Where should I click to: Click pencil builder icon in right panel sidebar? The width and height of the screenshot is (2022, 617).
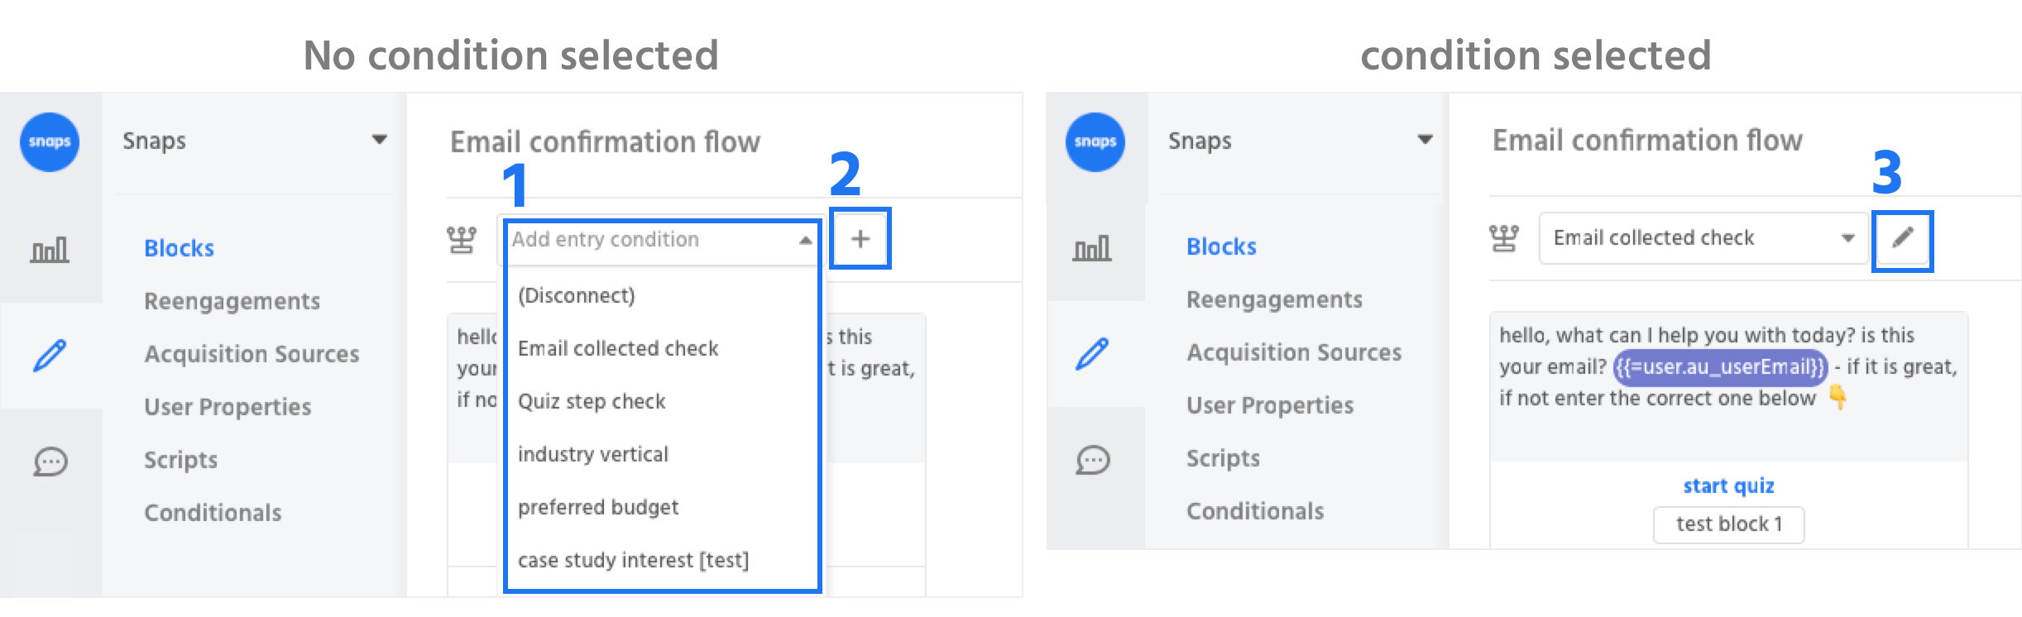pos(1093,354)
